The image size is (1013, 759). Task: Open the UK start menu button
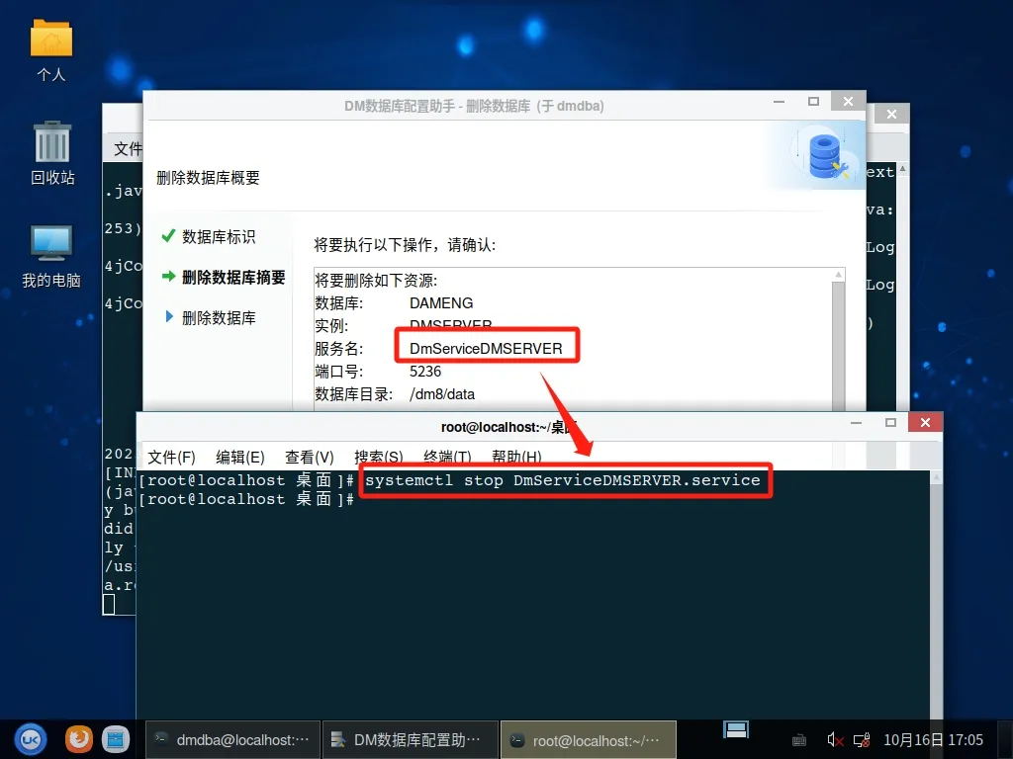pyautogui.click(x=30, y=738)
